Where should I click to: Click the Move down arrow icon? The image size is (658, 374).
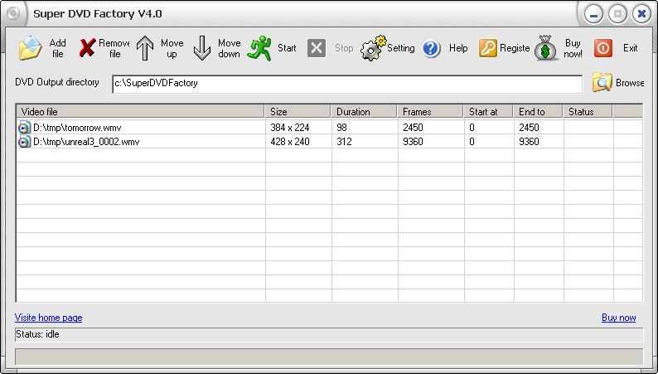click(202, 48)
